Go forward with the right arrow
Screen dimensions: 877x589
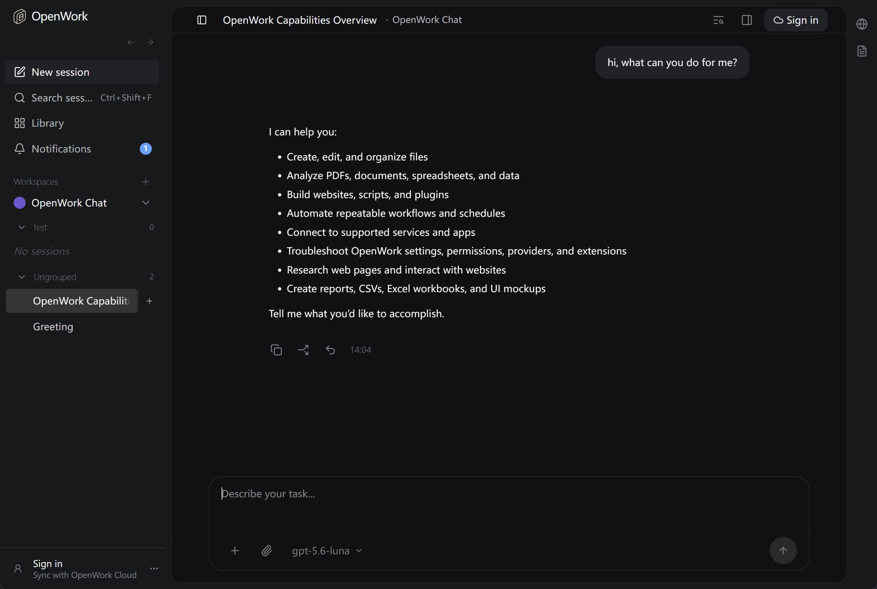[150, 42]
